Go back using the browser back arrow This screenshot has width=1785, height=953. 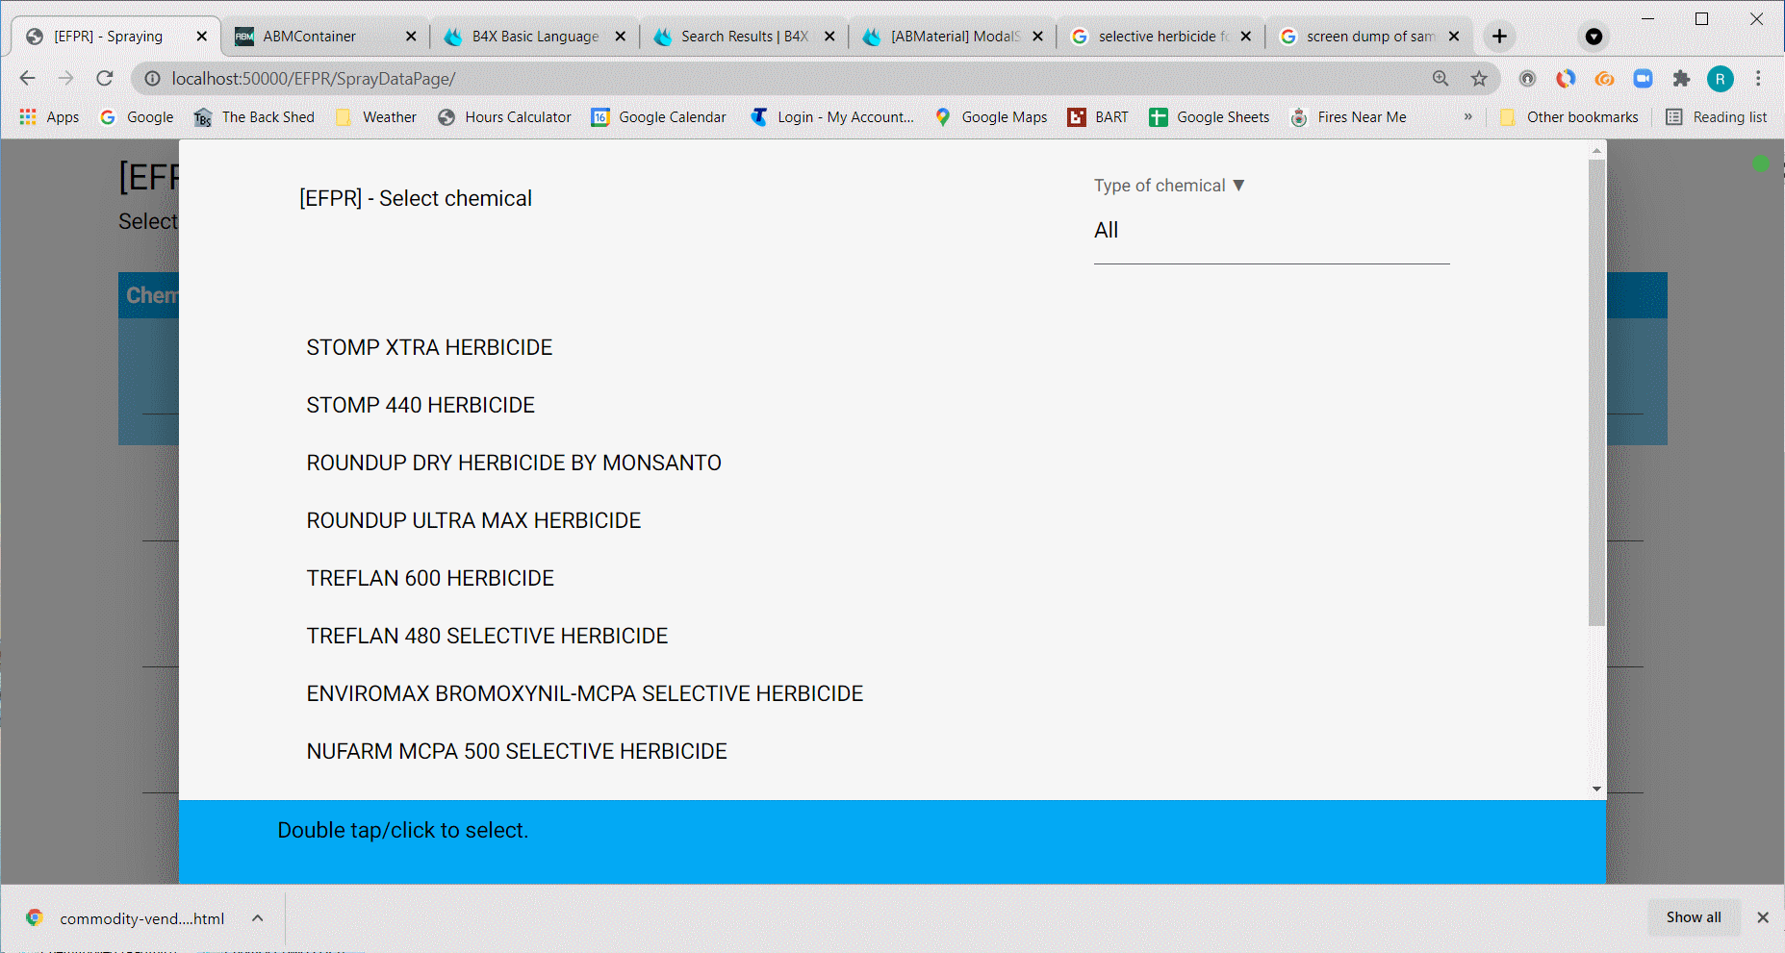(28, 78)
